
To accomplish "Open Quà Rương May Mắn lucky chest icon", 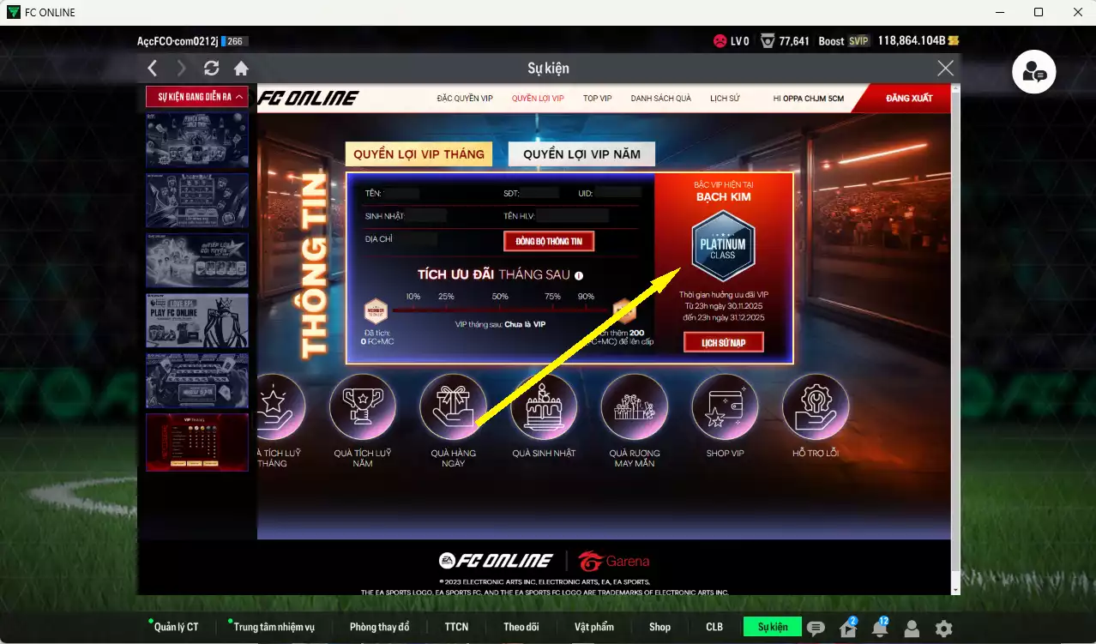I will click(634, 406).
